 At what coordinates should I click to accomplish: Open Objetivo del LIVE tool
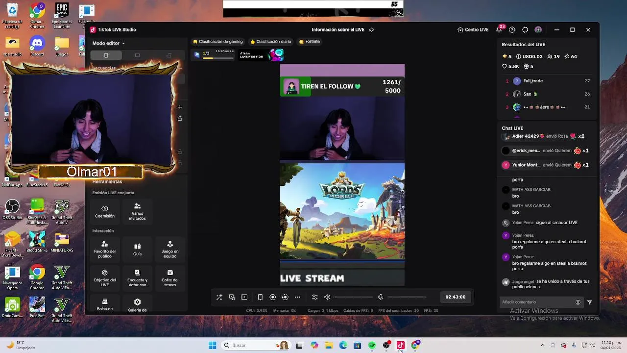click(x=105, y=278)
